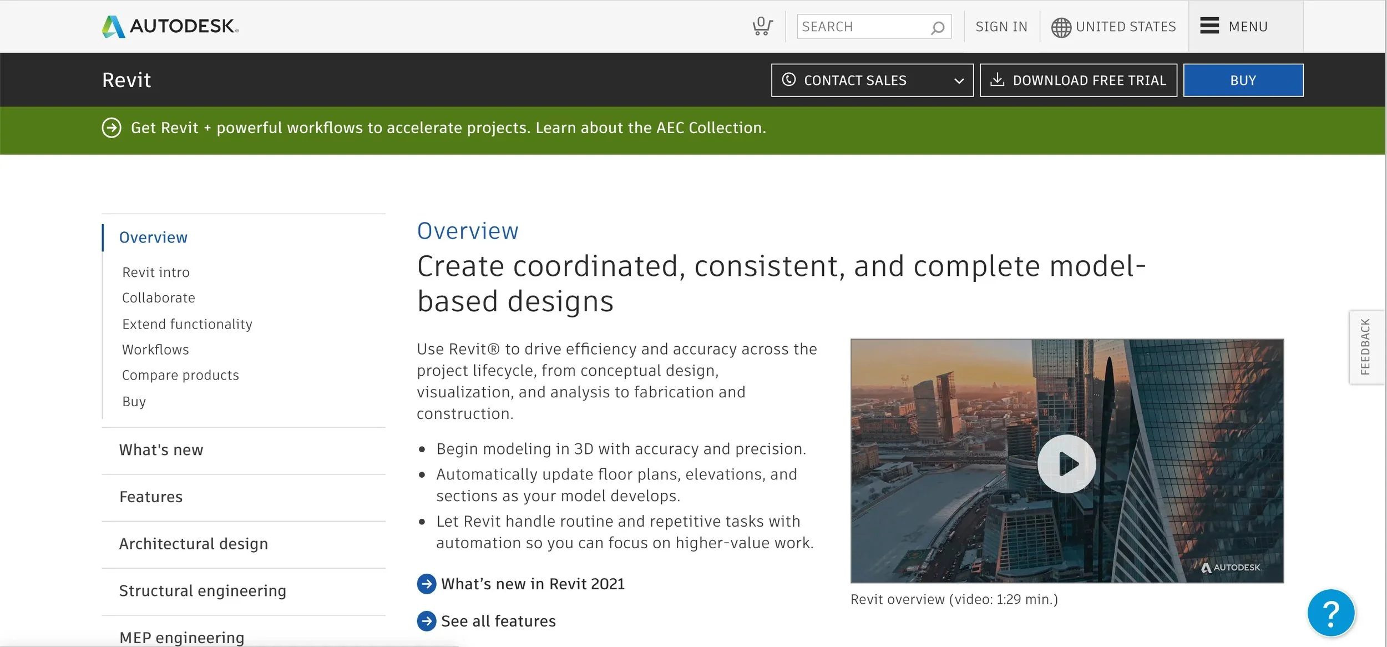Click Download Free Trial button

pos(1077,80)
